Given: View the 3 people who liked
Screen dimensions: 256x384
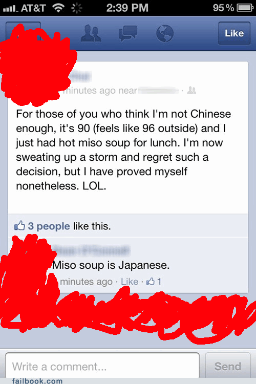Looking at the screenshot, I should (49, 226).
